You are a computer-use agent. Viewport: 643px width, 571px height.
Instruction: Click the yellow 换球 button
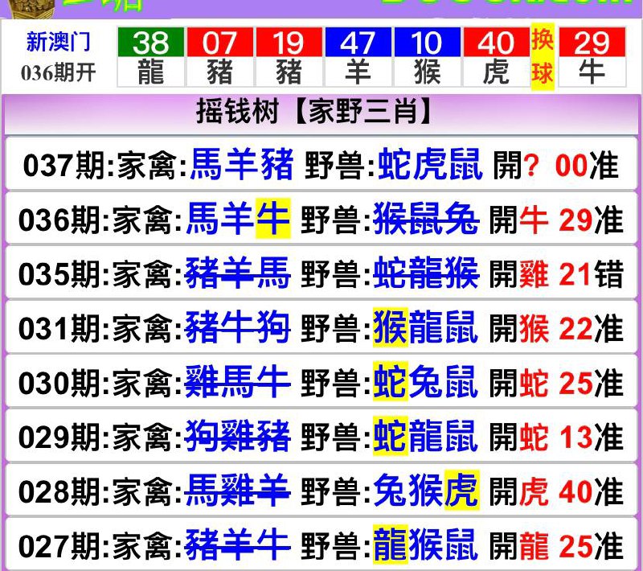tap(543, 56)
